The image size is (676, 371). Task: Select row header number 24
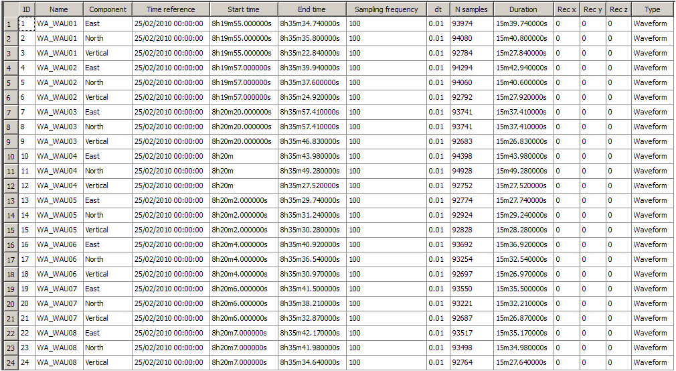click(x=9, y=362)
